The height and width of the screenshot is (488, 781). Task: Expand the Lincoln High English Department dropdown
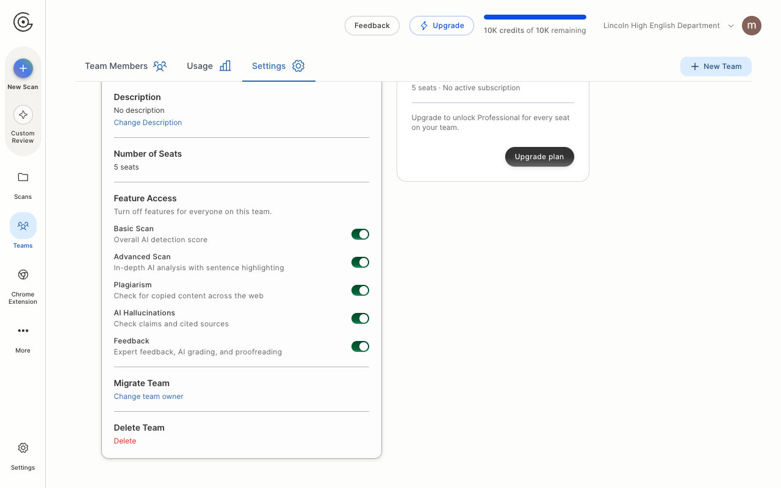(x=669, y=26)
